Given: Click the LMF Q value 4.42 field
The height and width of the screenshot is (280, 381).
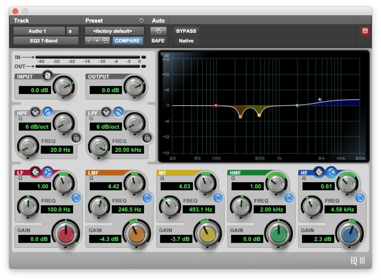Looking at the screenshot, I should (106, 186).
